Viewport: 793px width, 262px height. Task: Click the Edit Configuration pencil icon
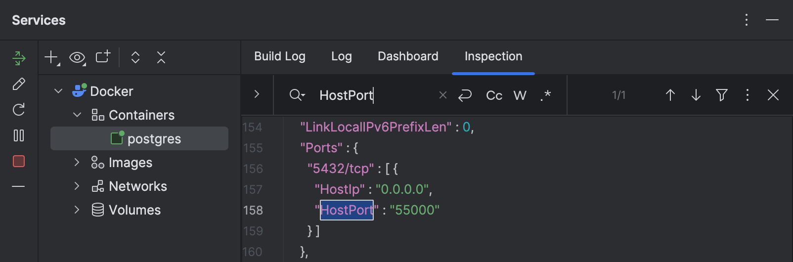pos(19,84)
